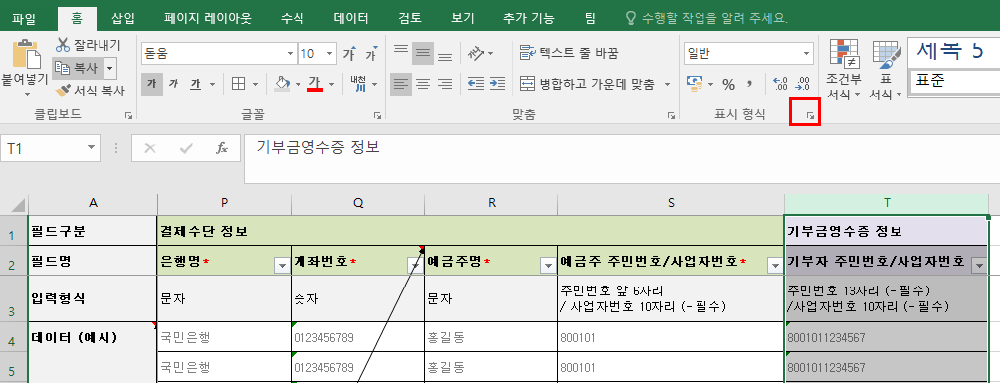Increase indent
Screen dimensions: 1000x383
pyautogui.click(x=498, y=83)
